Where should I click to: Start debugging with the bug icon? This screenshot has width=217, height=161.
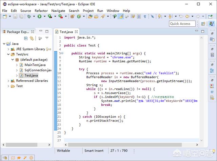(29, 17)
